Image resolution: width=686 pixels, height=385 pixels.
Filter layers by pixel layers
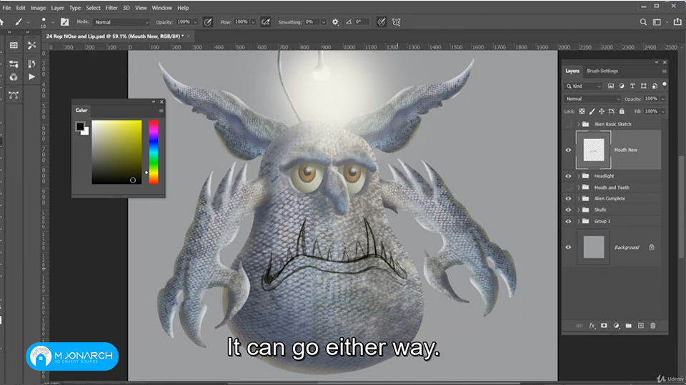[611, 86]
